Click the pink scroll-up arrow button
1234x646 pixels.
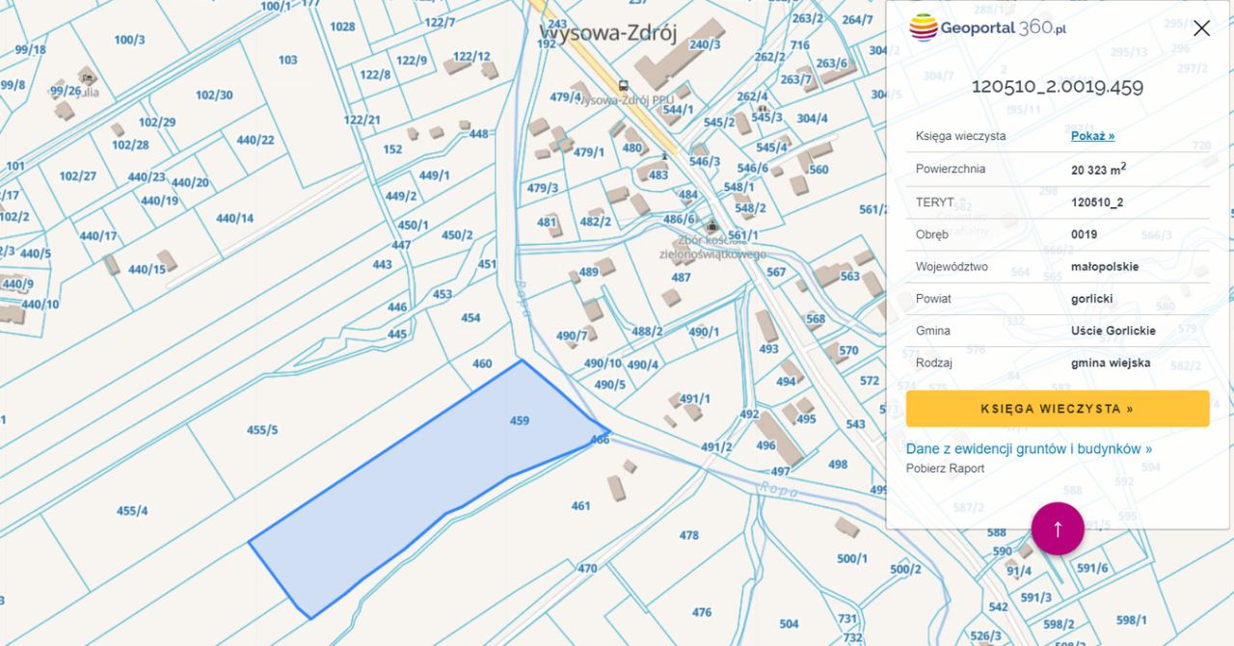click(1058, 528)
